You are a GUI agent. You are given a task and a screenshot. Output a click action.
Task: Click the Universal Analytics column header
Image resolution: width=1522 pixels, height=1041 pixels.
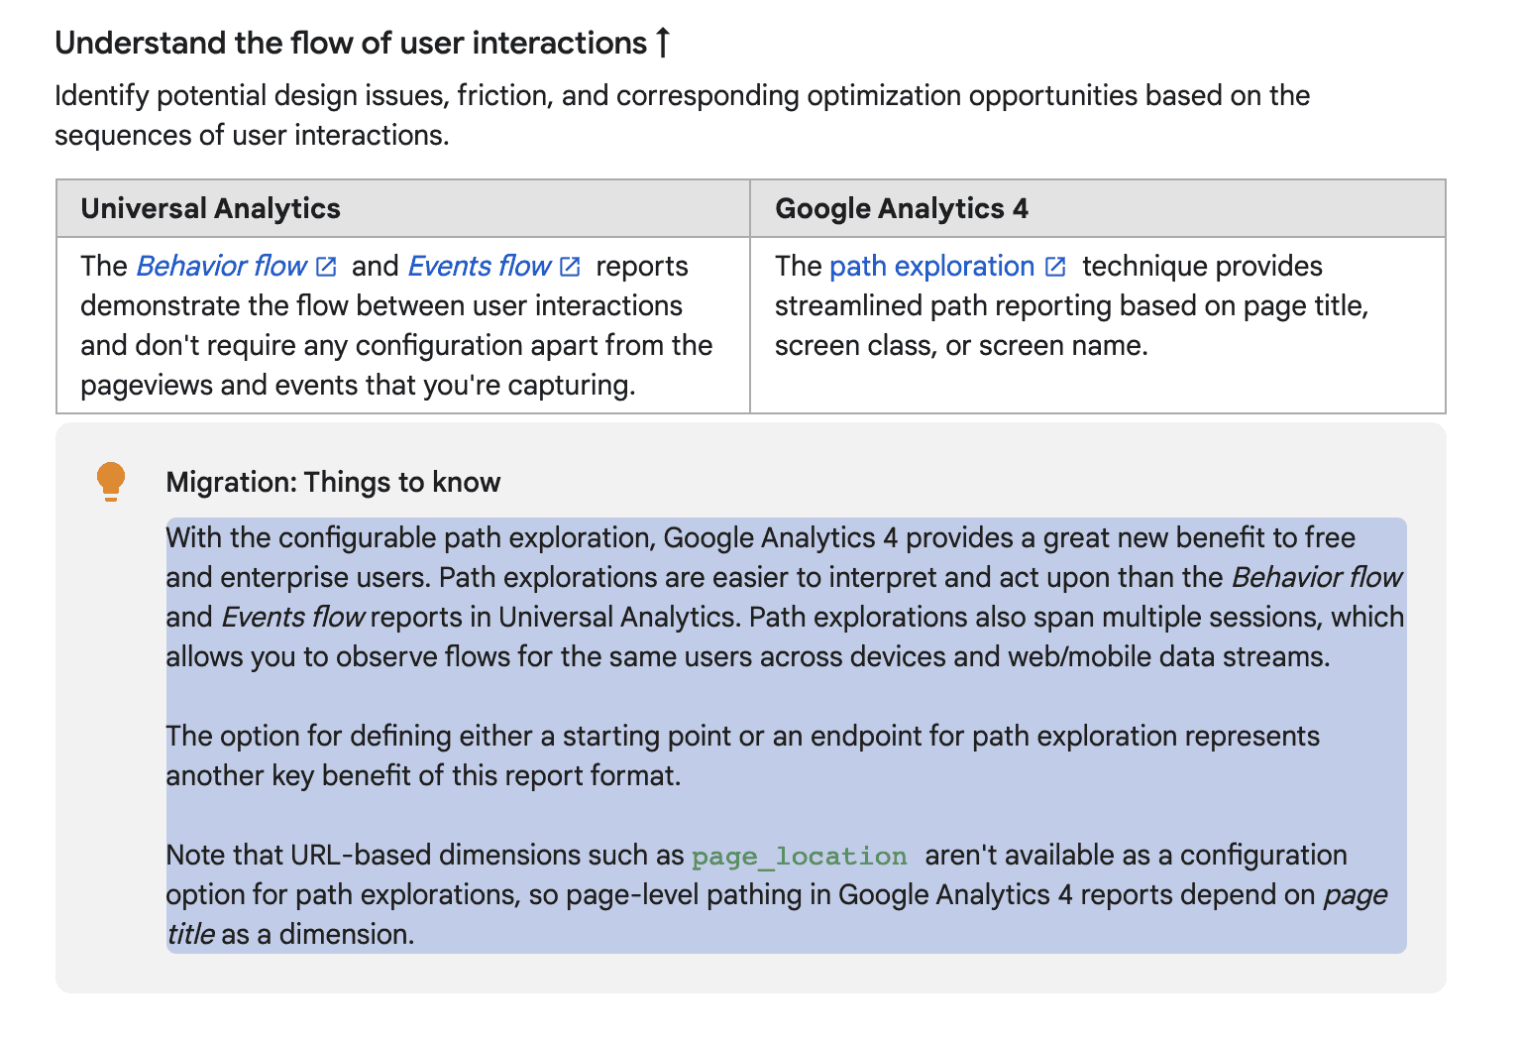(210, 208)
